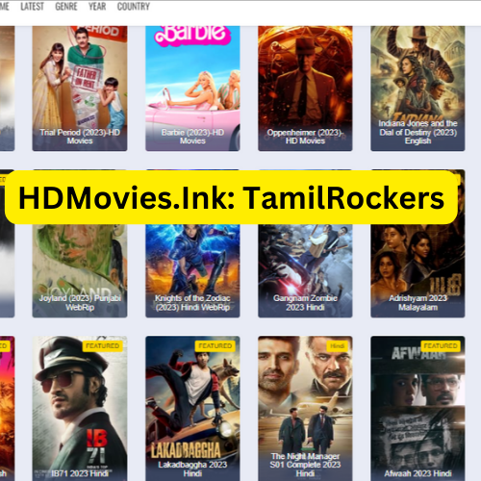
Task: Open the GENRE menu
Action: coord(66,7)
